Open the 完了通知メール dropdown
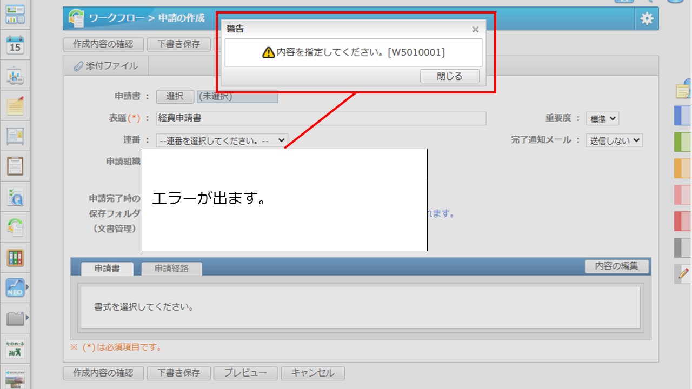Image resolution: width=692 pixels, height=389 pixels. (x=614, y=140)
